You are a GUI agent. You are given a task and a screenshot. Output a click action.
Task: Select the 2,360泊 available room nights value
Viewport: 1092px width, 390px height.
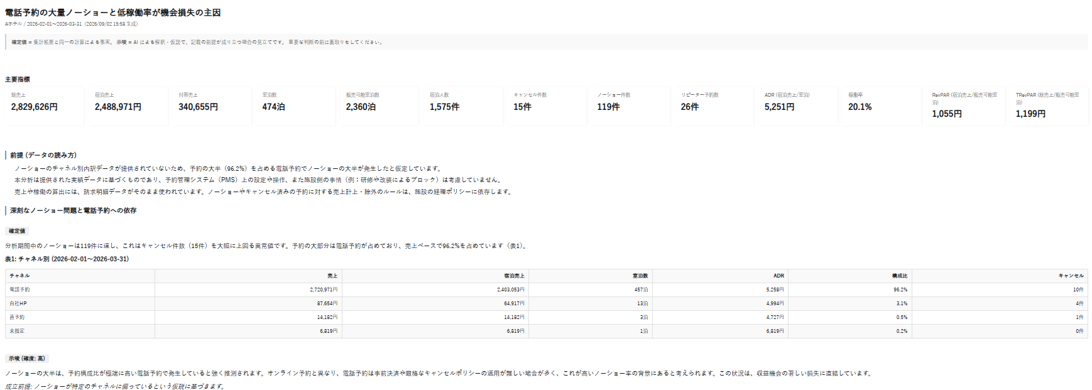tap(361, 107)
